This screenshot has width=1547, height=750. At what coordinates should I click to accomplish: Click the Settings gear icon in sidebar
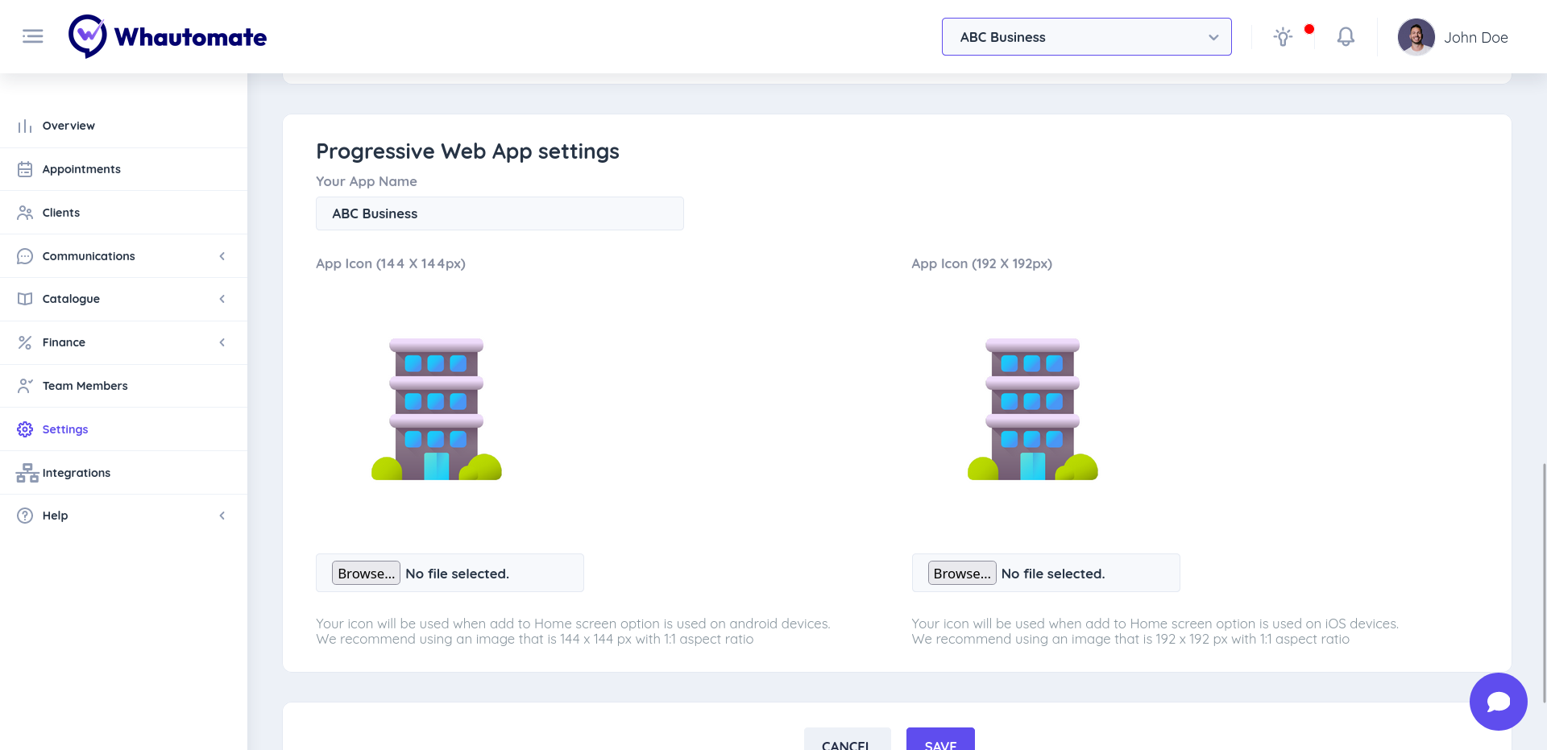(25, 429)
